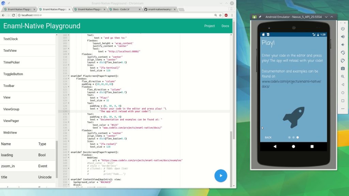
Task: Tap the Android home navigation key on the phone screen
Action: [293, 146]
